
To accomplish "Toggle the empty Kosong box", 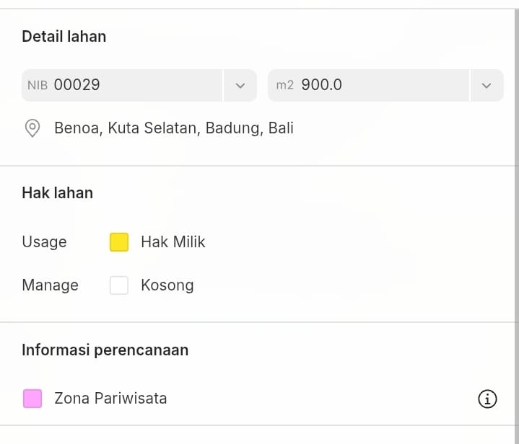I will 119,285.
